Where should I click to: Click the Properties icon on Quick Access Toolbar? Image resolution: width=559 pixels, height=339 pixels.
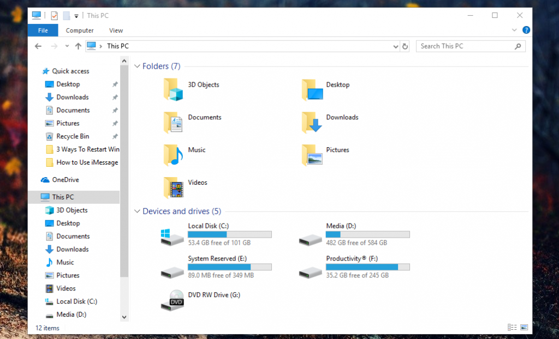pyautogui.click(x=53, y=16)
